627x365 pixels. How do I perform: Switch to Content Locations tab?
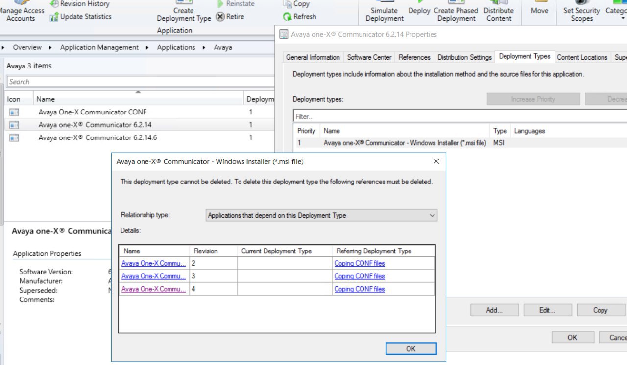point(582,57)
